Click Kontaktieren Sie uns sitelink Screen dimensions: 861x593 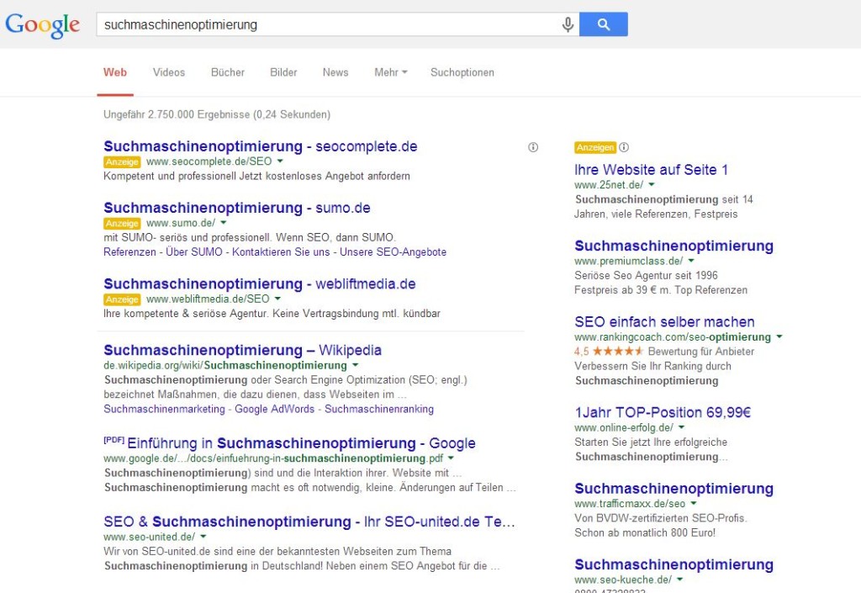[x=281, y=252]
